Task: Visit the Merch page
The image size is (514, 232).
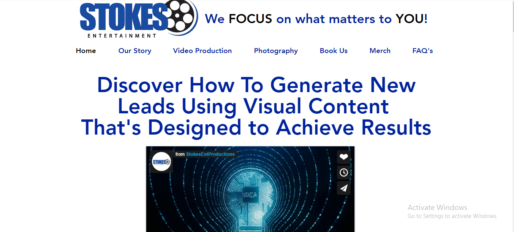Action: pos(380,51)
